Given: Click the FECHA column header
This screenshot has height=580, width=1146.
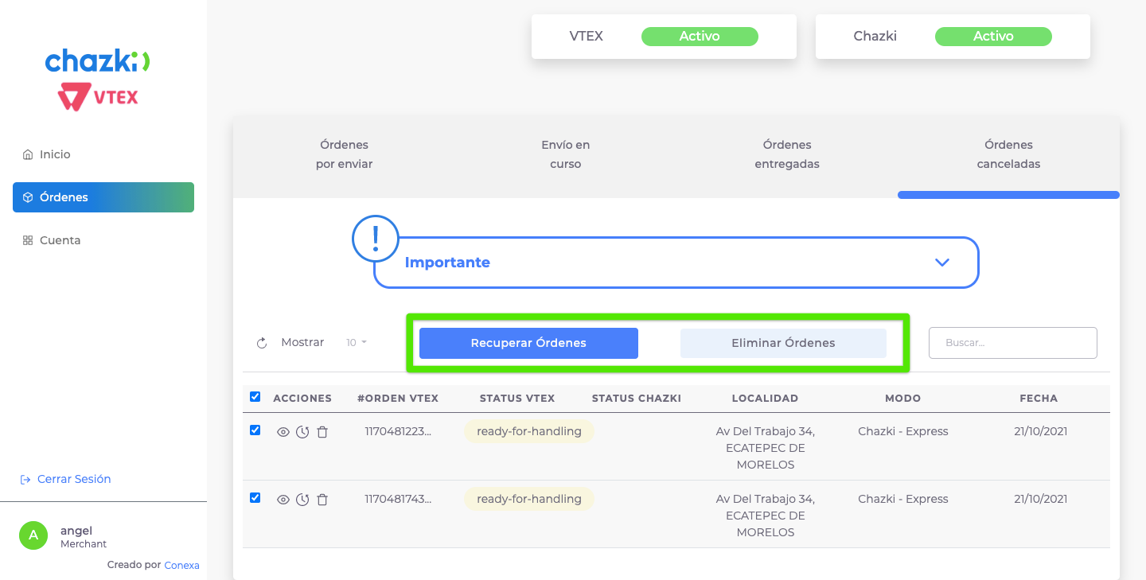Looking at the screenshot, I should click(1039, 398).
